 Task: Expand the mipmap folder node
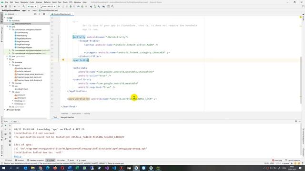click(10, 83)
